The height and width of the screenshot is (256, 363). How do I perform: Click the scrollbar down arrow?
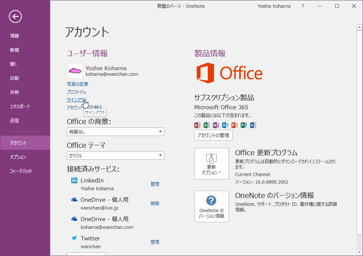point(359,252)
